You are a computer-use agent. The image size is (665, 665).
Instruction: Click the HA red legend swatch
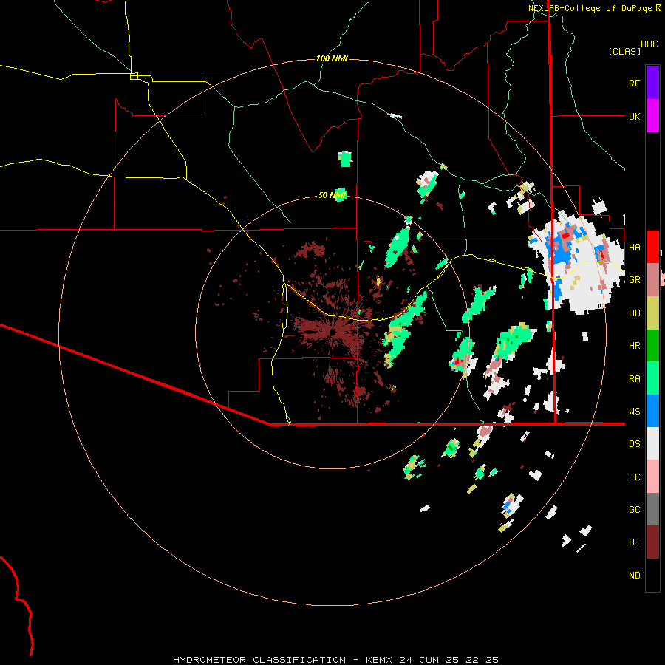point(652,247)
